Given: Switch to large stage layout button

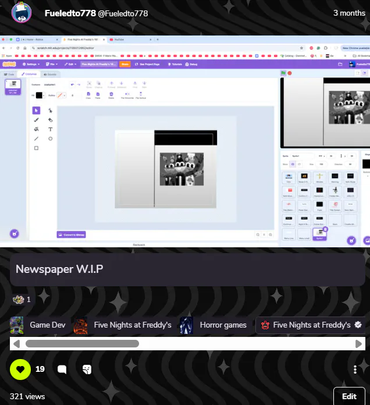Looking at the screenshot, I should click(x=364, y=73).
